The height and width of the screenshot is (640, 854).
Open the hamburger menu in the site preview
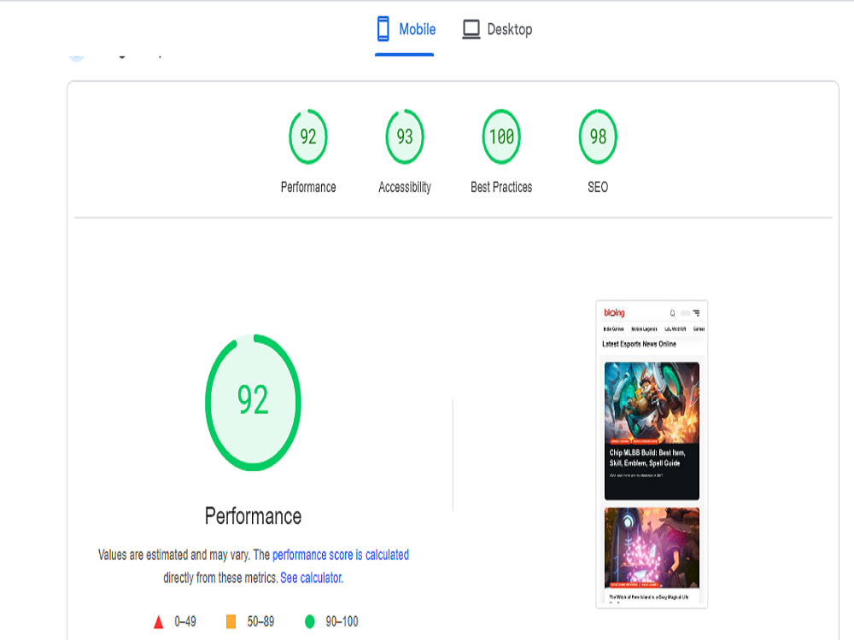click(x=698, y=313)
